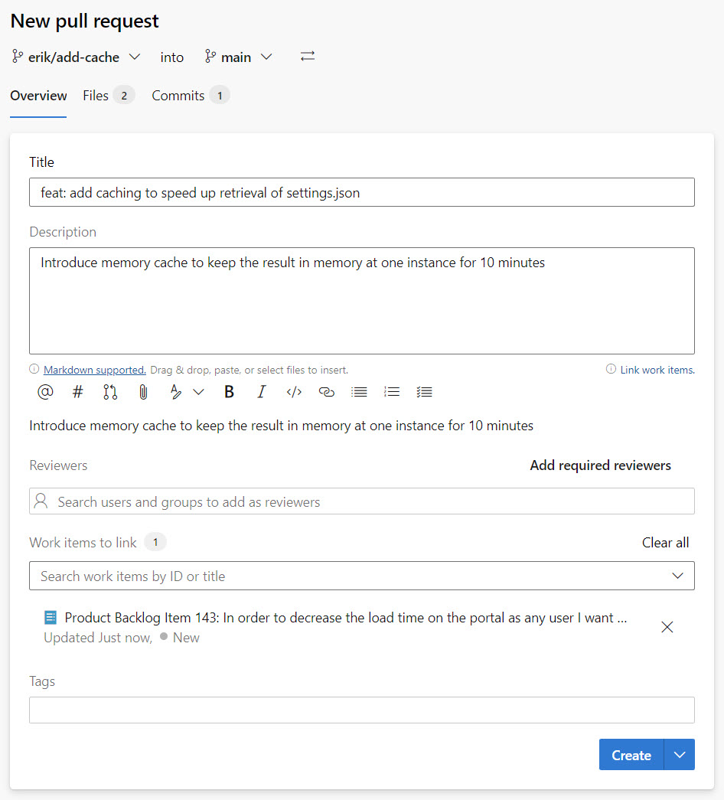
Task: Focus the reviewers search field
Action: tap(362, 501)
